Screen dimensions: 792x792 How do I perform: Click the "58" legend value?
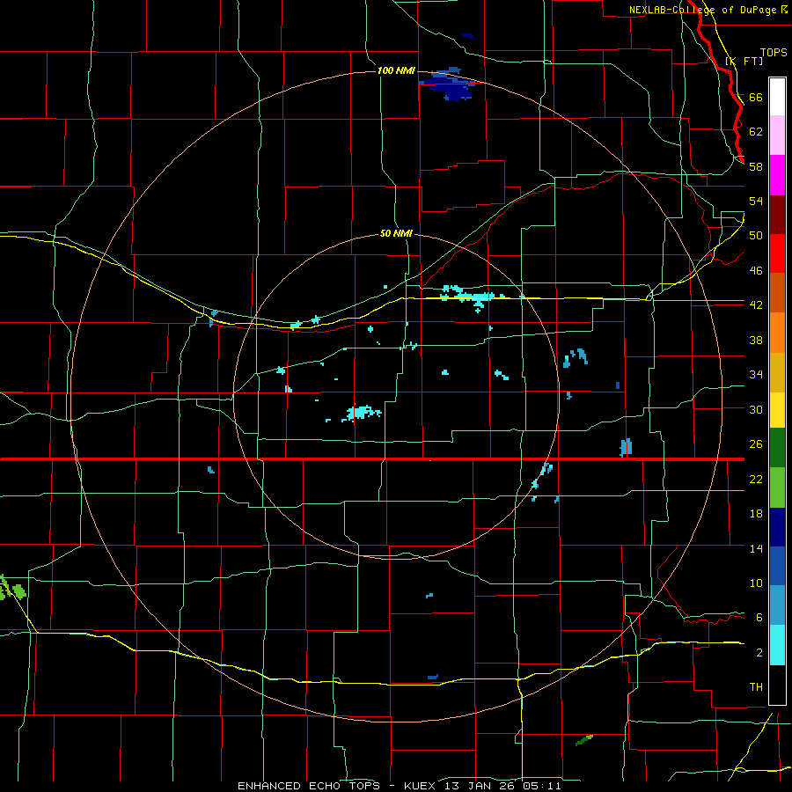[756, 166]
